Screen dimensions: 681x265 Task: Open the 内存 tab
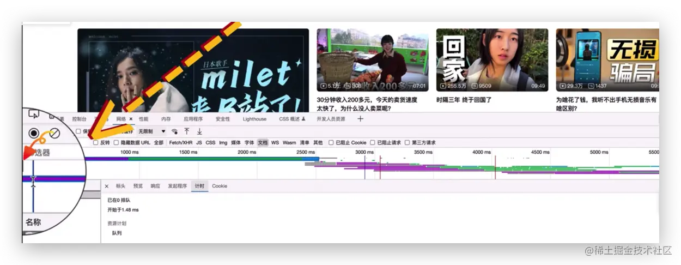pyautogui.click(x=166, y=119)
